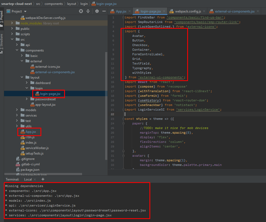The image size is (266, 222).
Task: Click smartep-cloud-next breadcrumb
Action: pos(17,4)
